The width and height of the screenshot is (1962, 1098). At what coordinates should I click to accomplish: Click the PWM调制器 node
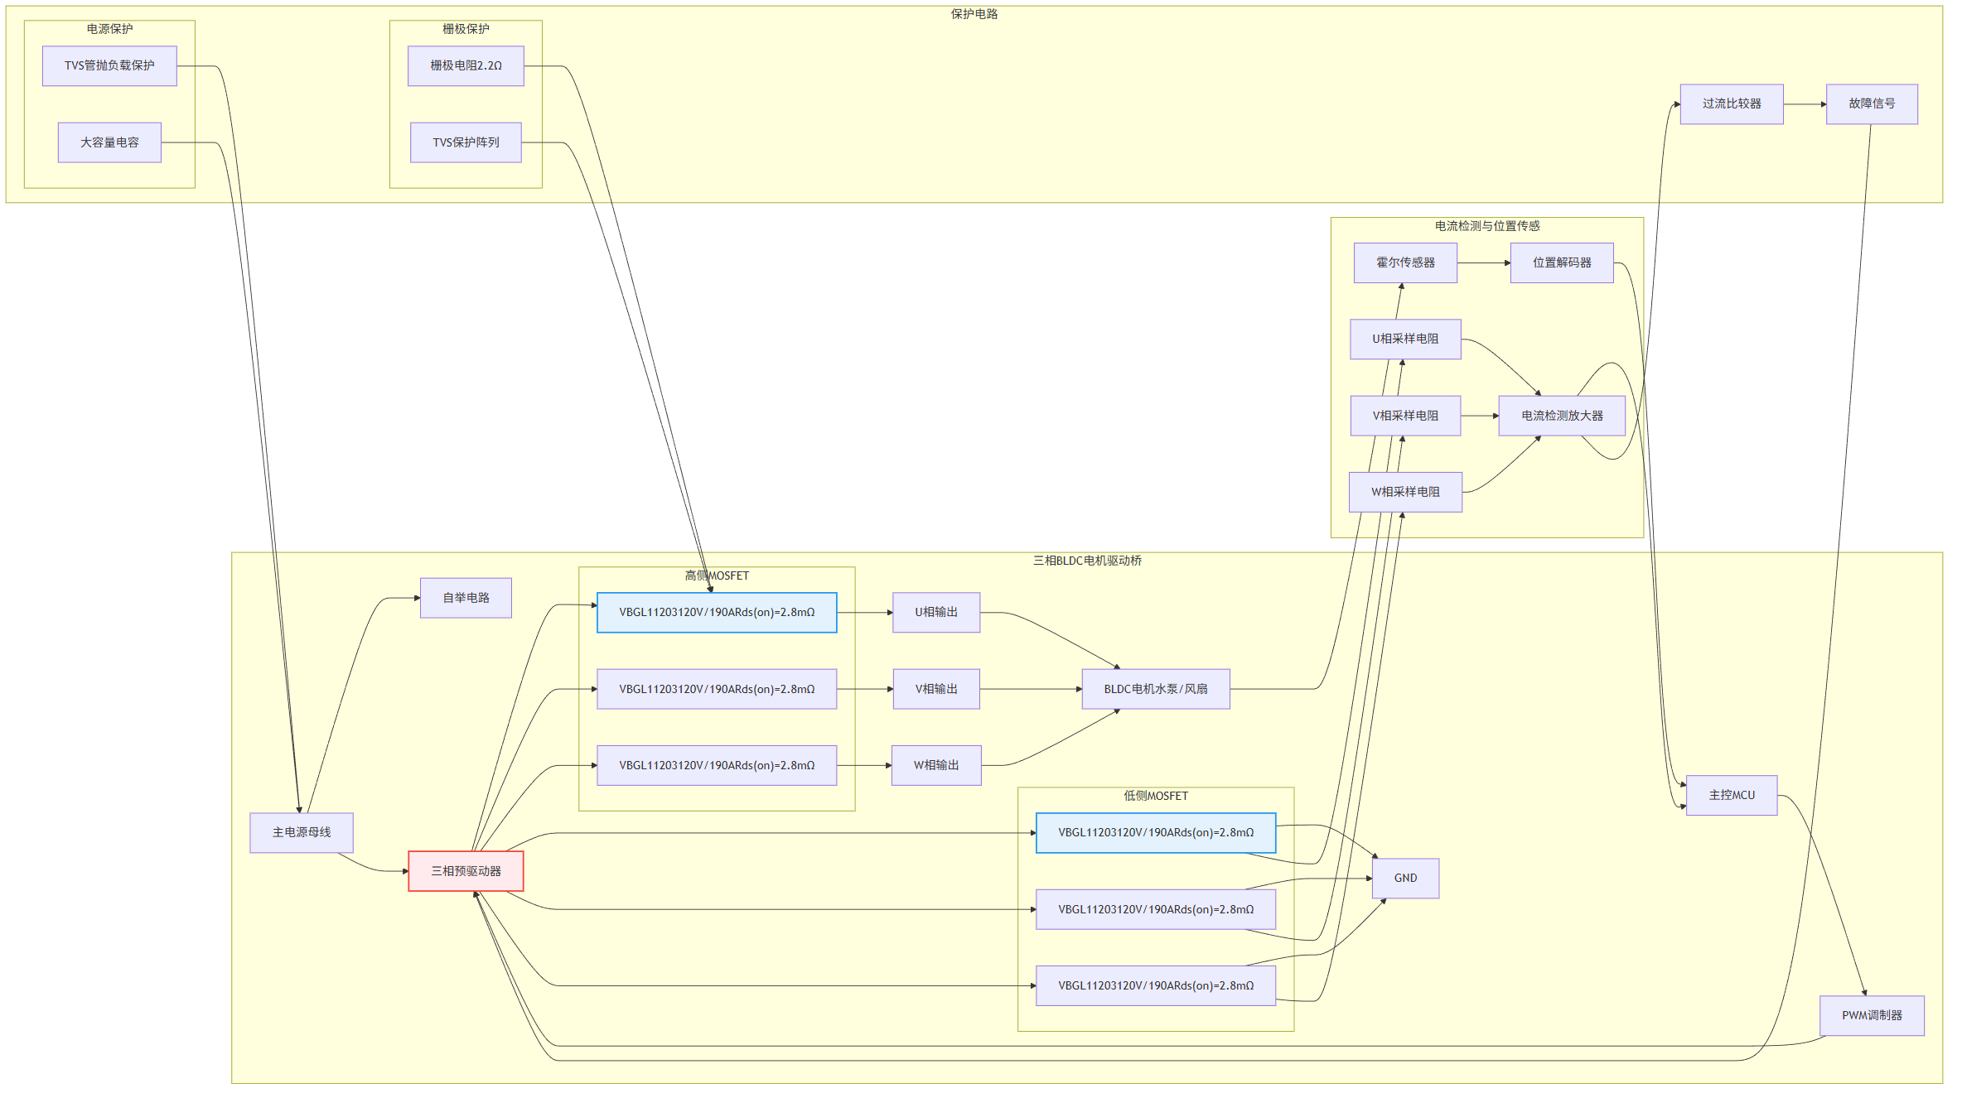[x=1872, y=1015]
